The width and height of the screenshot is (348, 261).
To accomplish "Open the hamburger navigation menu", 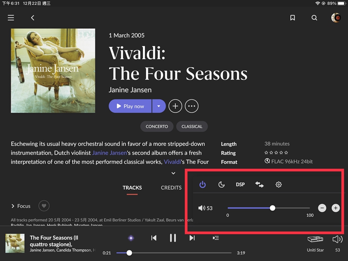I will pos(11,18).
